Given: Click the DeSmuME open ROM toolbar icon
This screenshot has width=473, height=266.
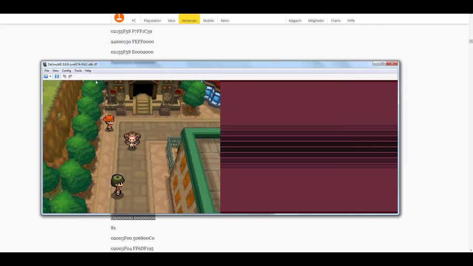Looking at the screenshot, I should pyautogui.click(x=46, y=76).
